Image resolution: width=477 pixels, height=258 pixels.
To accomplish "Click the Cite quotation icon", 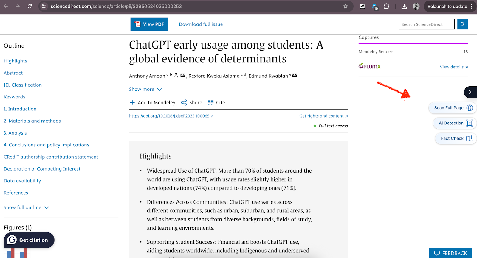I will [211, 103].
